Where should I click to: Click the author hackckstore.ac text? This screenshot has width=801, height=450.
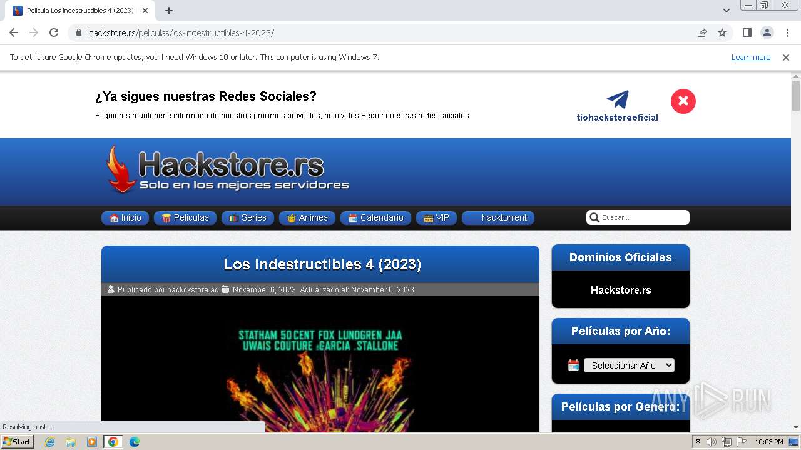[x=193, y=290]
